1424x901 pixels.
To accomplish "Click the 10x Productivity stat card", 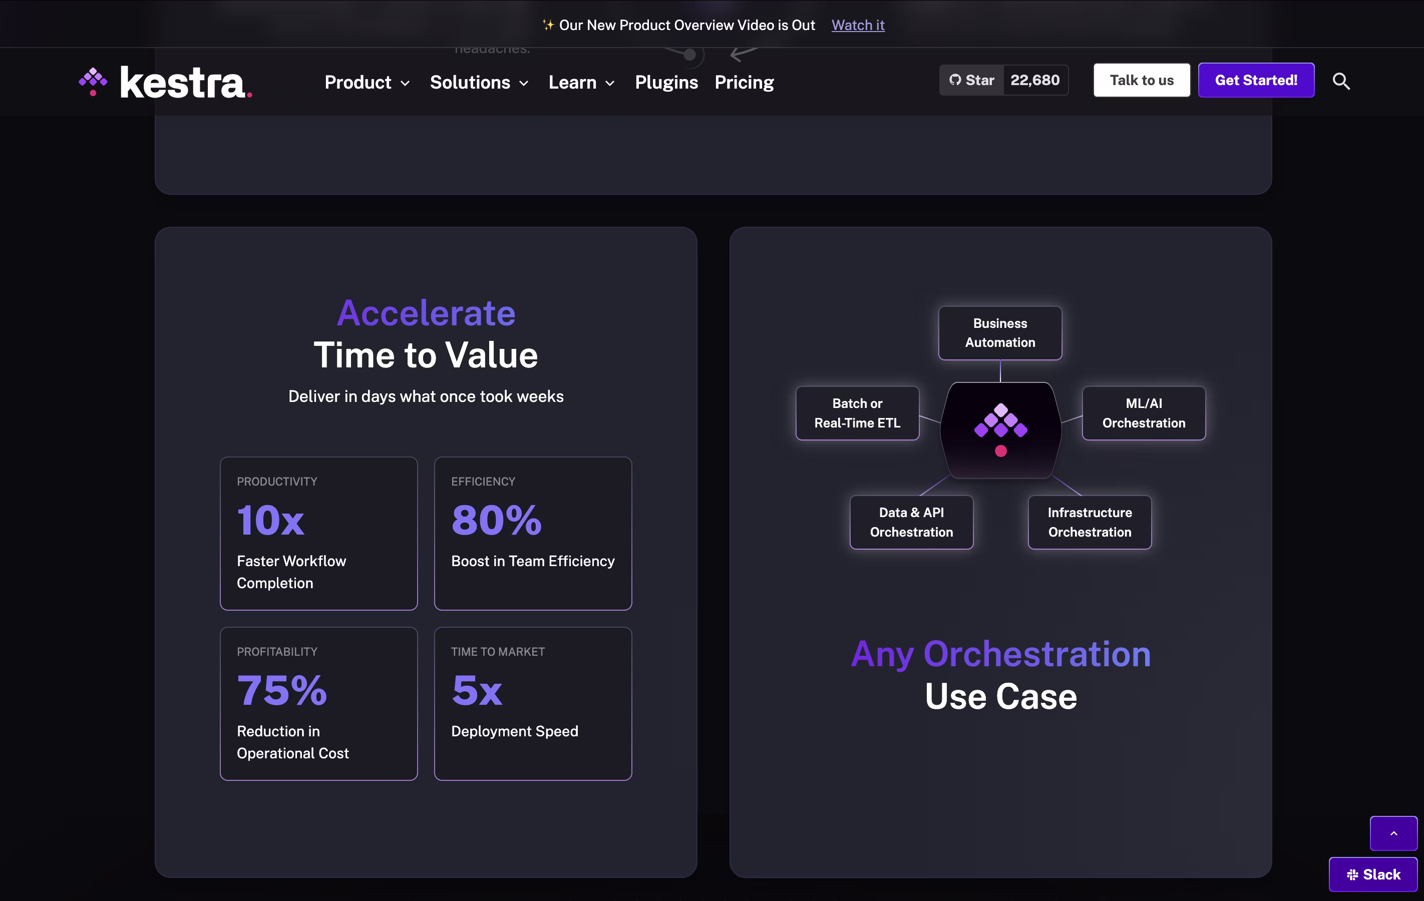I will 319,533.
